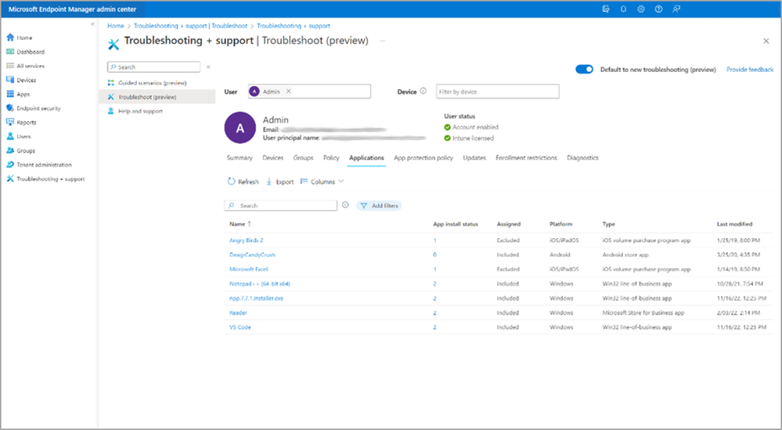The width and height of the screenshot is (782, 430).
Task: Open the Notepad++ (64-bit x64) link
Action: tap(259, 284)
